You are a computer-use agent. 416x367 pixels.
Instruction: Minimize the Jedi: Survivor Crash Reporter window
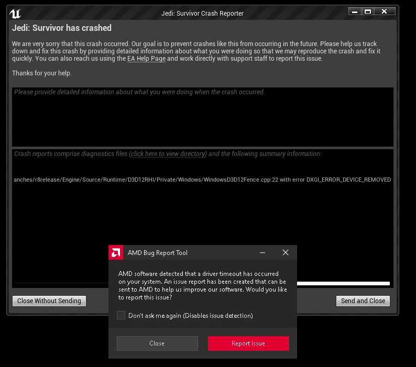point(355,12)
